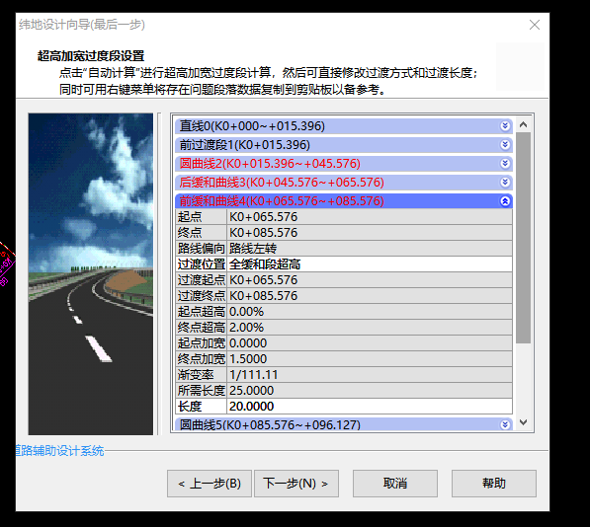
Task: Cancel the wizard with 取消
Action: [395, 484]
